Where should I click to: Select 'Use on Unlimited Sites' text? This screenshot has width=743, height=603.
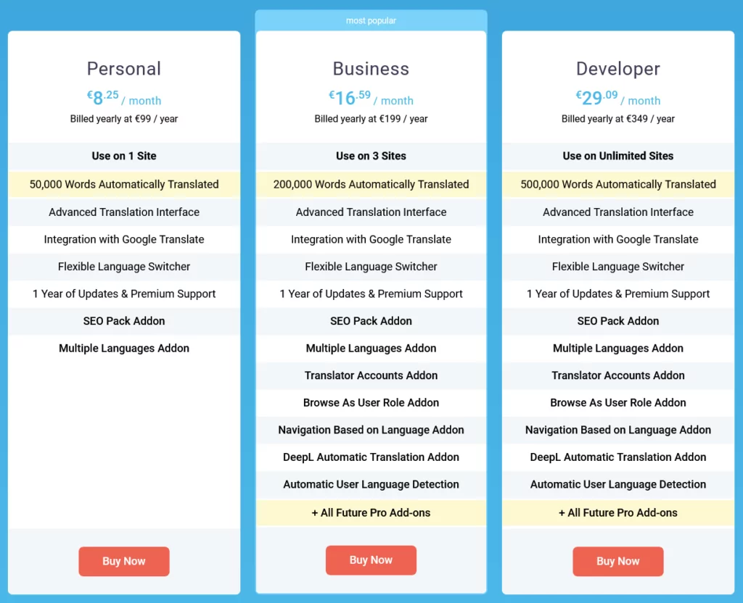click(x=617, y=156)
